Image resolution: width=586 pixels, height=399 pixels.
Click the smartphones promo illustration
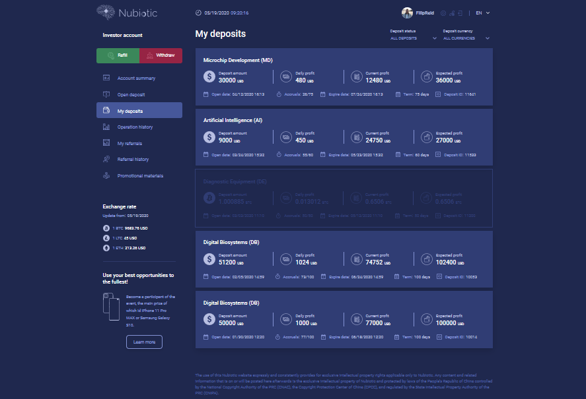click(x=111, y=307)
